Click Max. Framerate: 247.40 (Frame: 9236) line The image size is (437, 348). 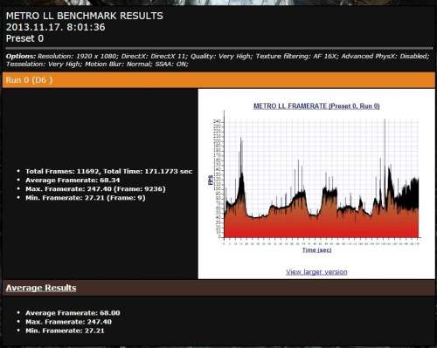[x=95, y=189]
